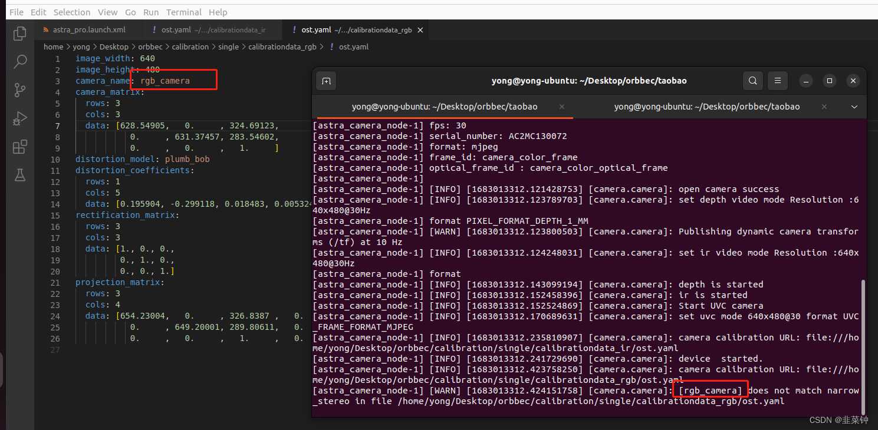This screenshot has height=430, width=878.
Task: Click the terminal search magnifier button
Action: pyautogui.click(x=753, y=81)
